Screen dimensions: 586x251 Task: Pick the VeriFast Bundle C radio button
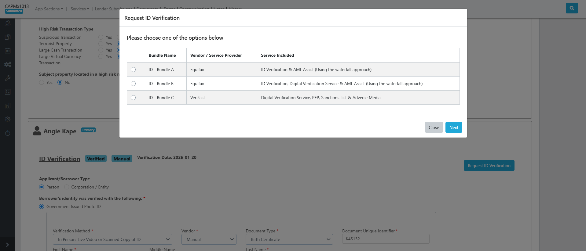tap(133, 98)
